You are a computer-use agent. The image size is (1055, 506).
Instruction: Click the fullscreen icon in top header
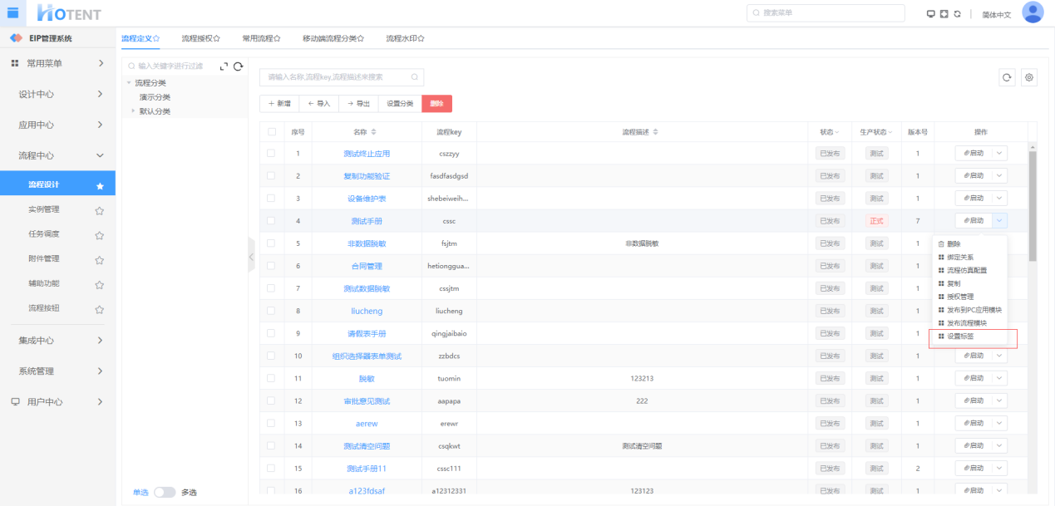click(944, 14)
